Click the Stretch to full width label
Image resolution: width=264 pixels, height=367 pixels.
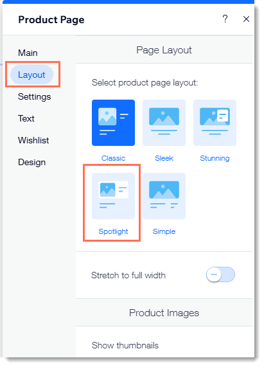pos(128,275)
